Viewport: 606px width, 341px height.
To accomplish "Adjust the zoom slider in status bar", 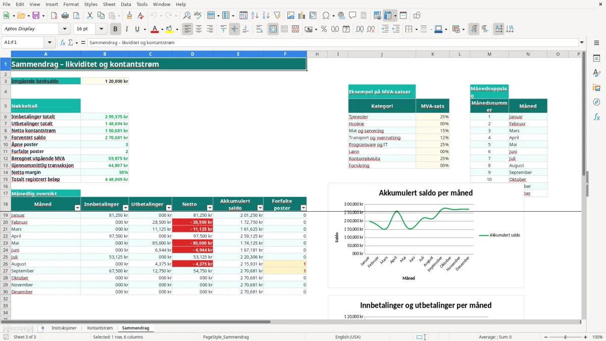I will click(566, 337).
